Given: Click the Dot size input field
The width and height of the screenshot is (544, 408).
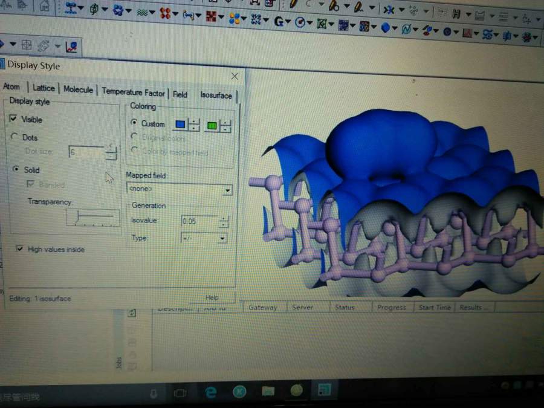Looking at the screenshot, I should point(87,152).
